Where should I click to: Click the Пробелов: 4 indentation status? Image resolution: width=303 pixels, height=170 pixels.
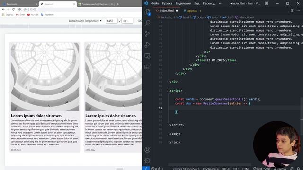[x=211, y=169]
